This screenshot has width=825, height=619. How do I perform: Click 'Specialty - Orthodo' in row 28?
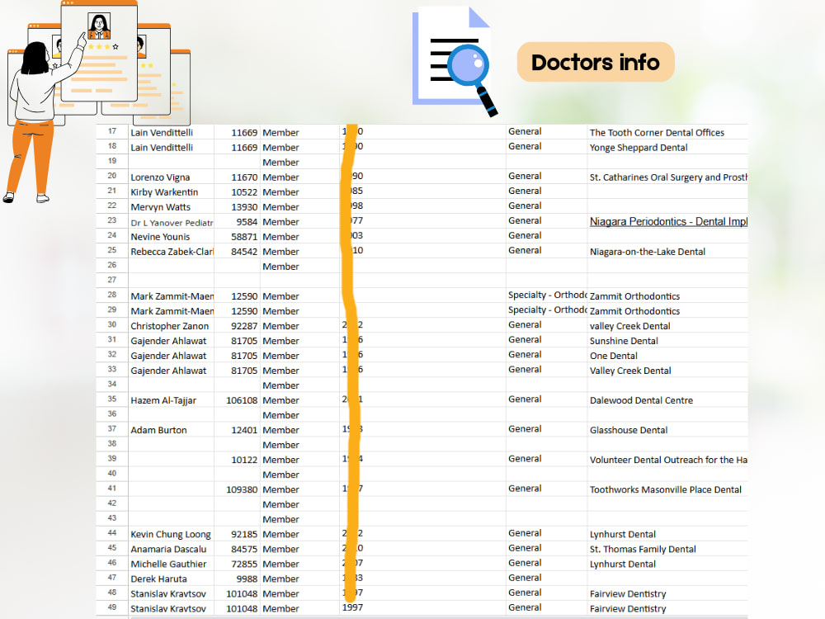tap(547, 295)
